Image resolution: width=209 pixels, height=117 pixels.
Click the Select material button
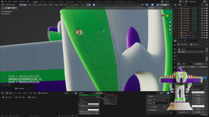click(192, 67)
